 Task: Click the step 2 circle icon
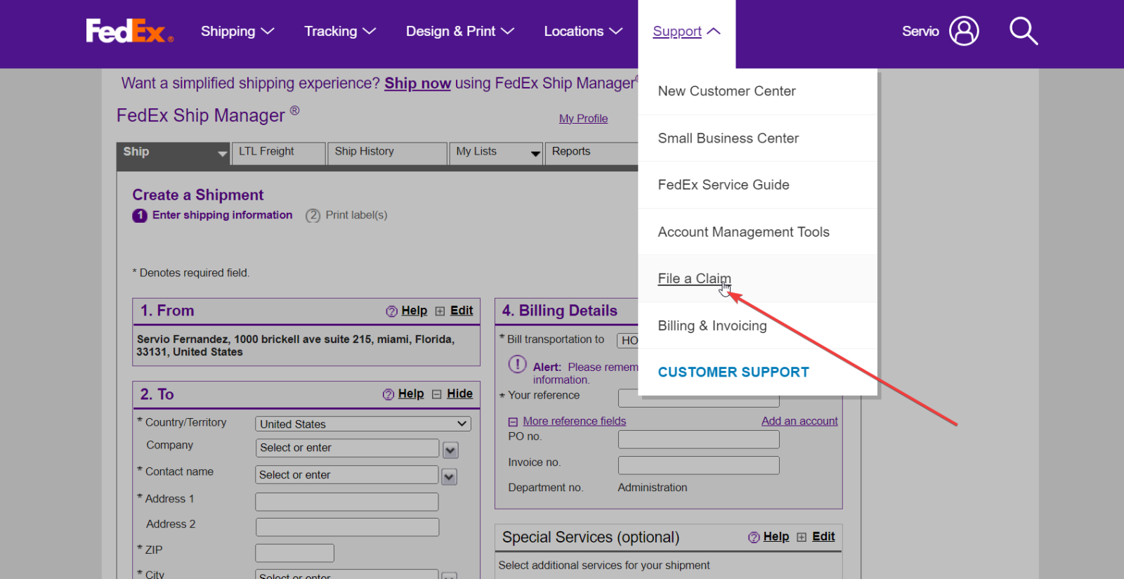coord(313,216)
